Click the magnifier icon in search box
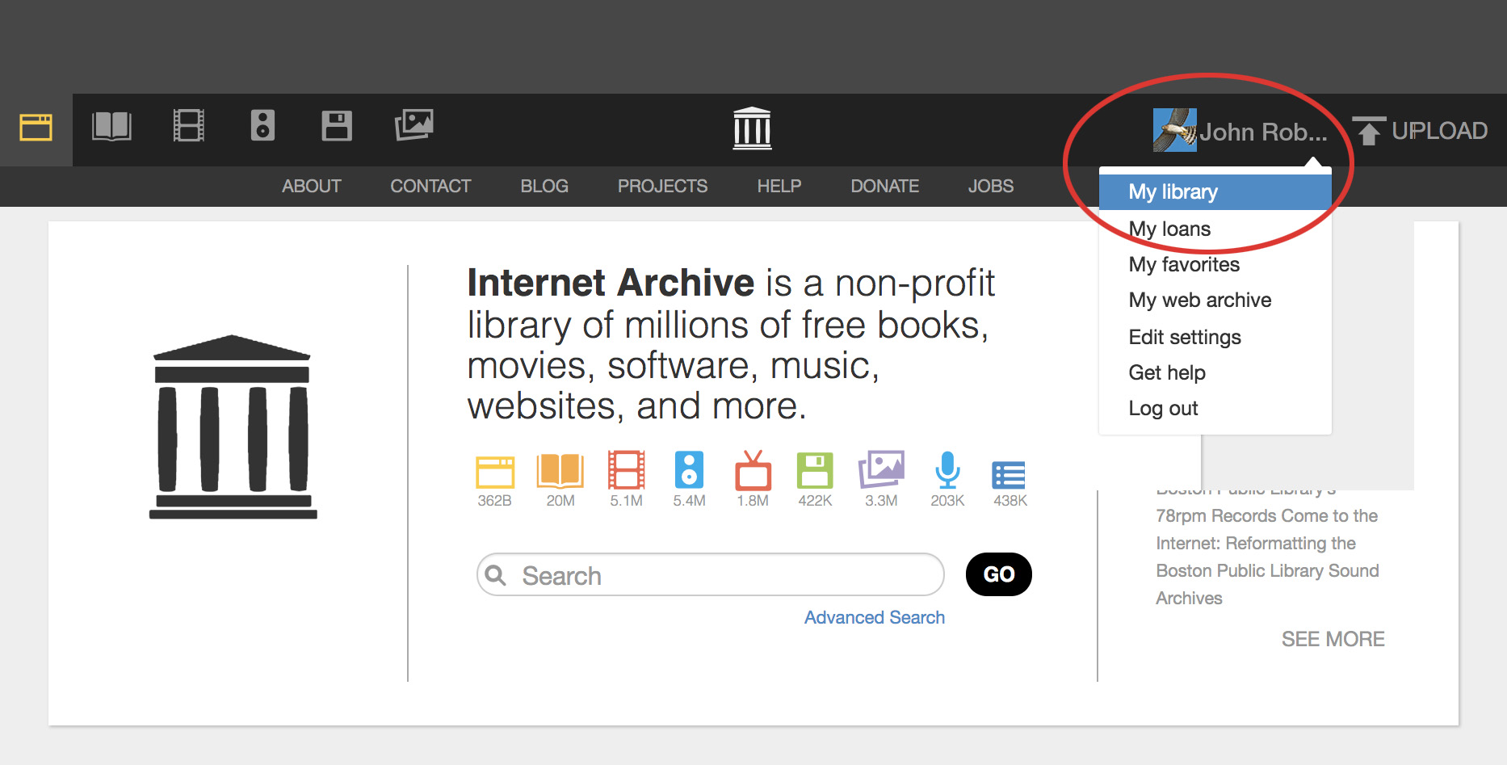Image resolution: width=1507 pixels, height=765 pixels. [x=496, y=575]
